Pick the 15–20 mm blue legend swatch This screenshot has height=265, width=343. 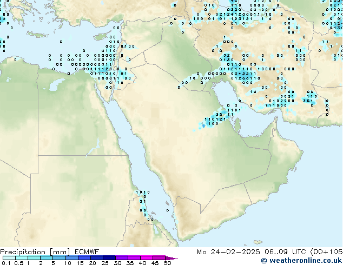[x=84, y=258]
